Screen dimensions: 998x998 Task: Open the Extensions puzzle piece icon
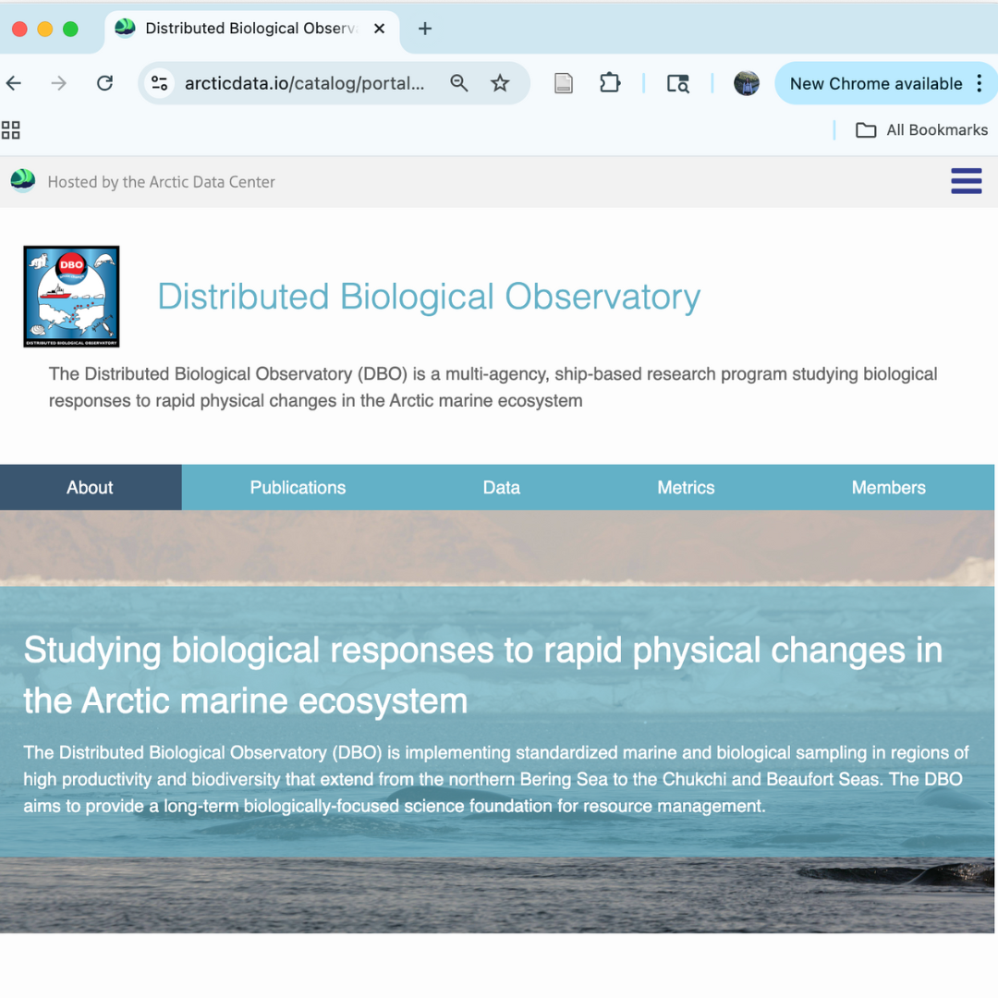tap(610, 83)
